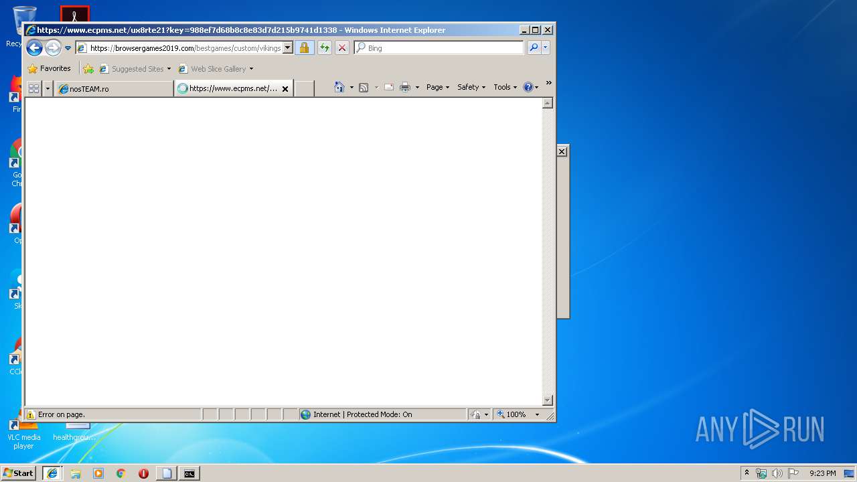Click the Show desktop button
This screenshot has height=482, width=857.
(x=849, y=473)
